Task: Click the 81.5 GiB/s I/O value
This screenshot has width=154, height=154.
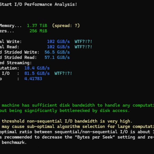Action: coord(37,73)
